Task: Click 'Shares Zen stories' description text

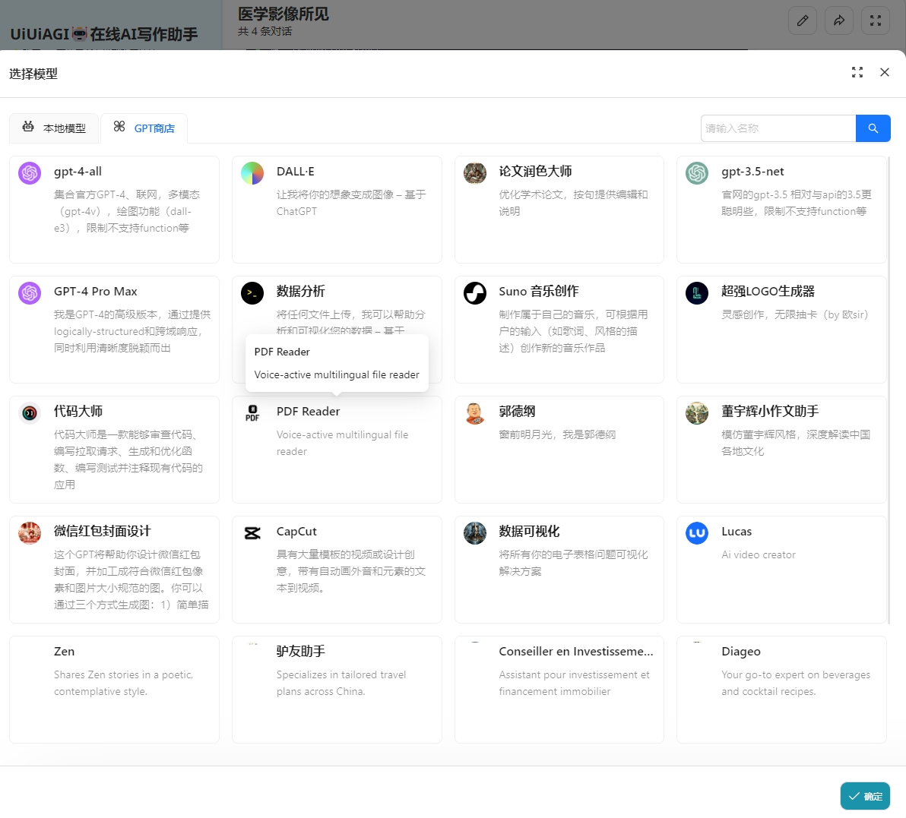Action: tap(123, 683)
